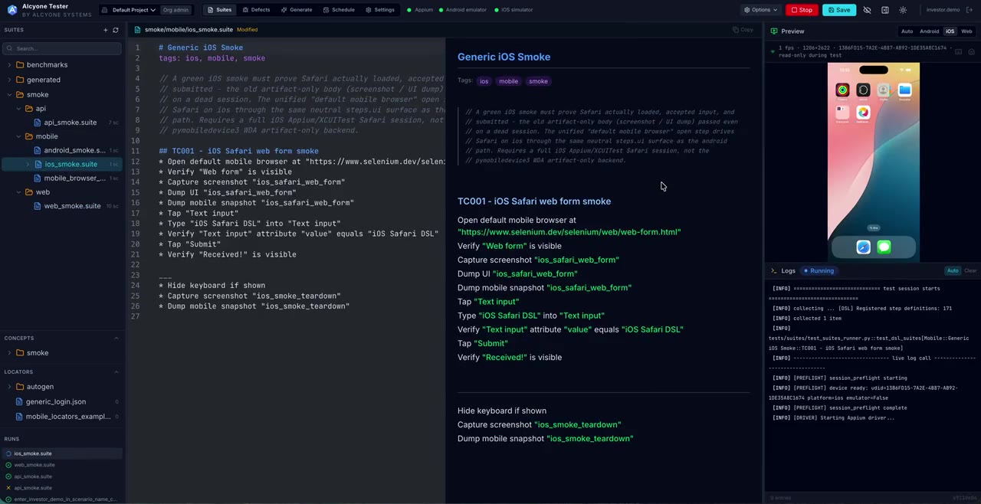Click the Logs panel icon

(x=773, y=270)
